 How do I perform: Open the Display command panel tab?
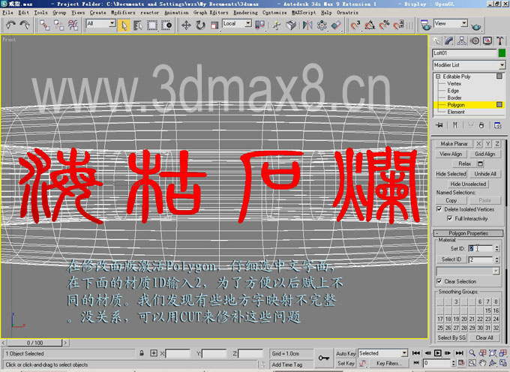click(x=487, y=40)
